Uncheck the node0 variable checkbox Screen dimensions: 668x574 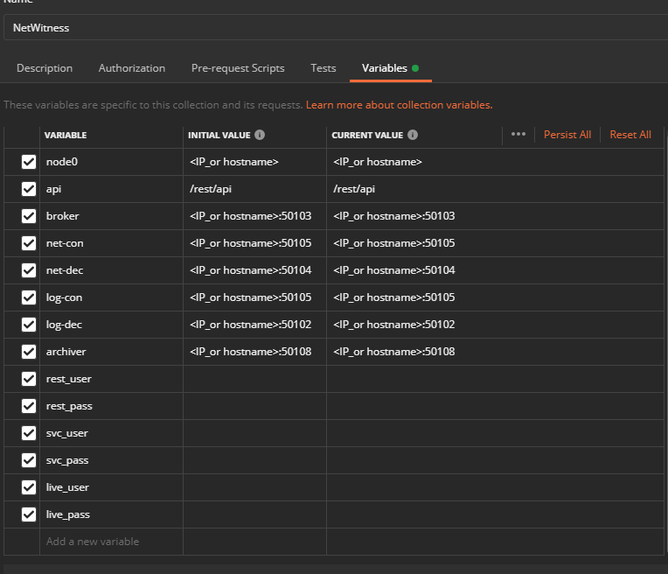[29, 162]
